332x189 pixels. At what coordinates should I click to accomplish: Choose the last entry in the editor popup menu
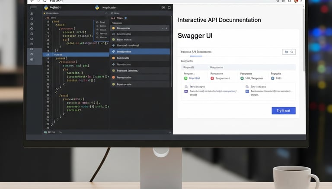(101, 37)
